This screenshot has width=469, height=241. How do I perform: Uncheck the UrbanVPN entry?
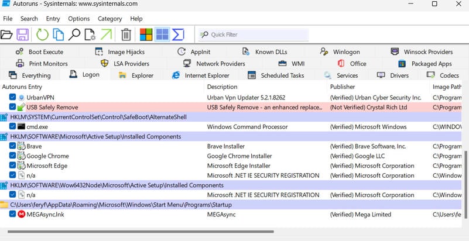point(12,97)
